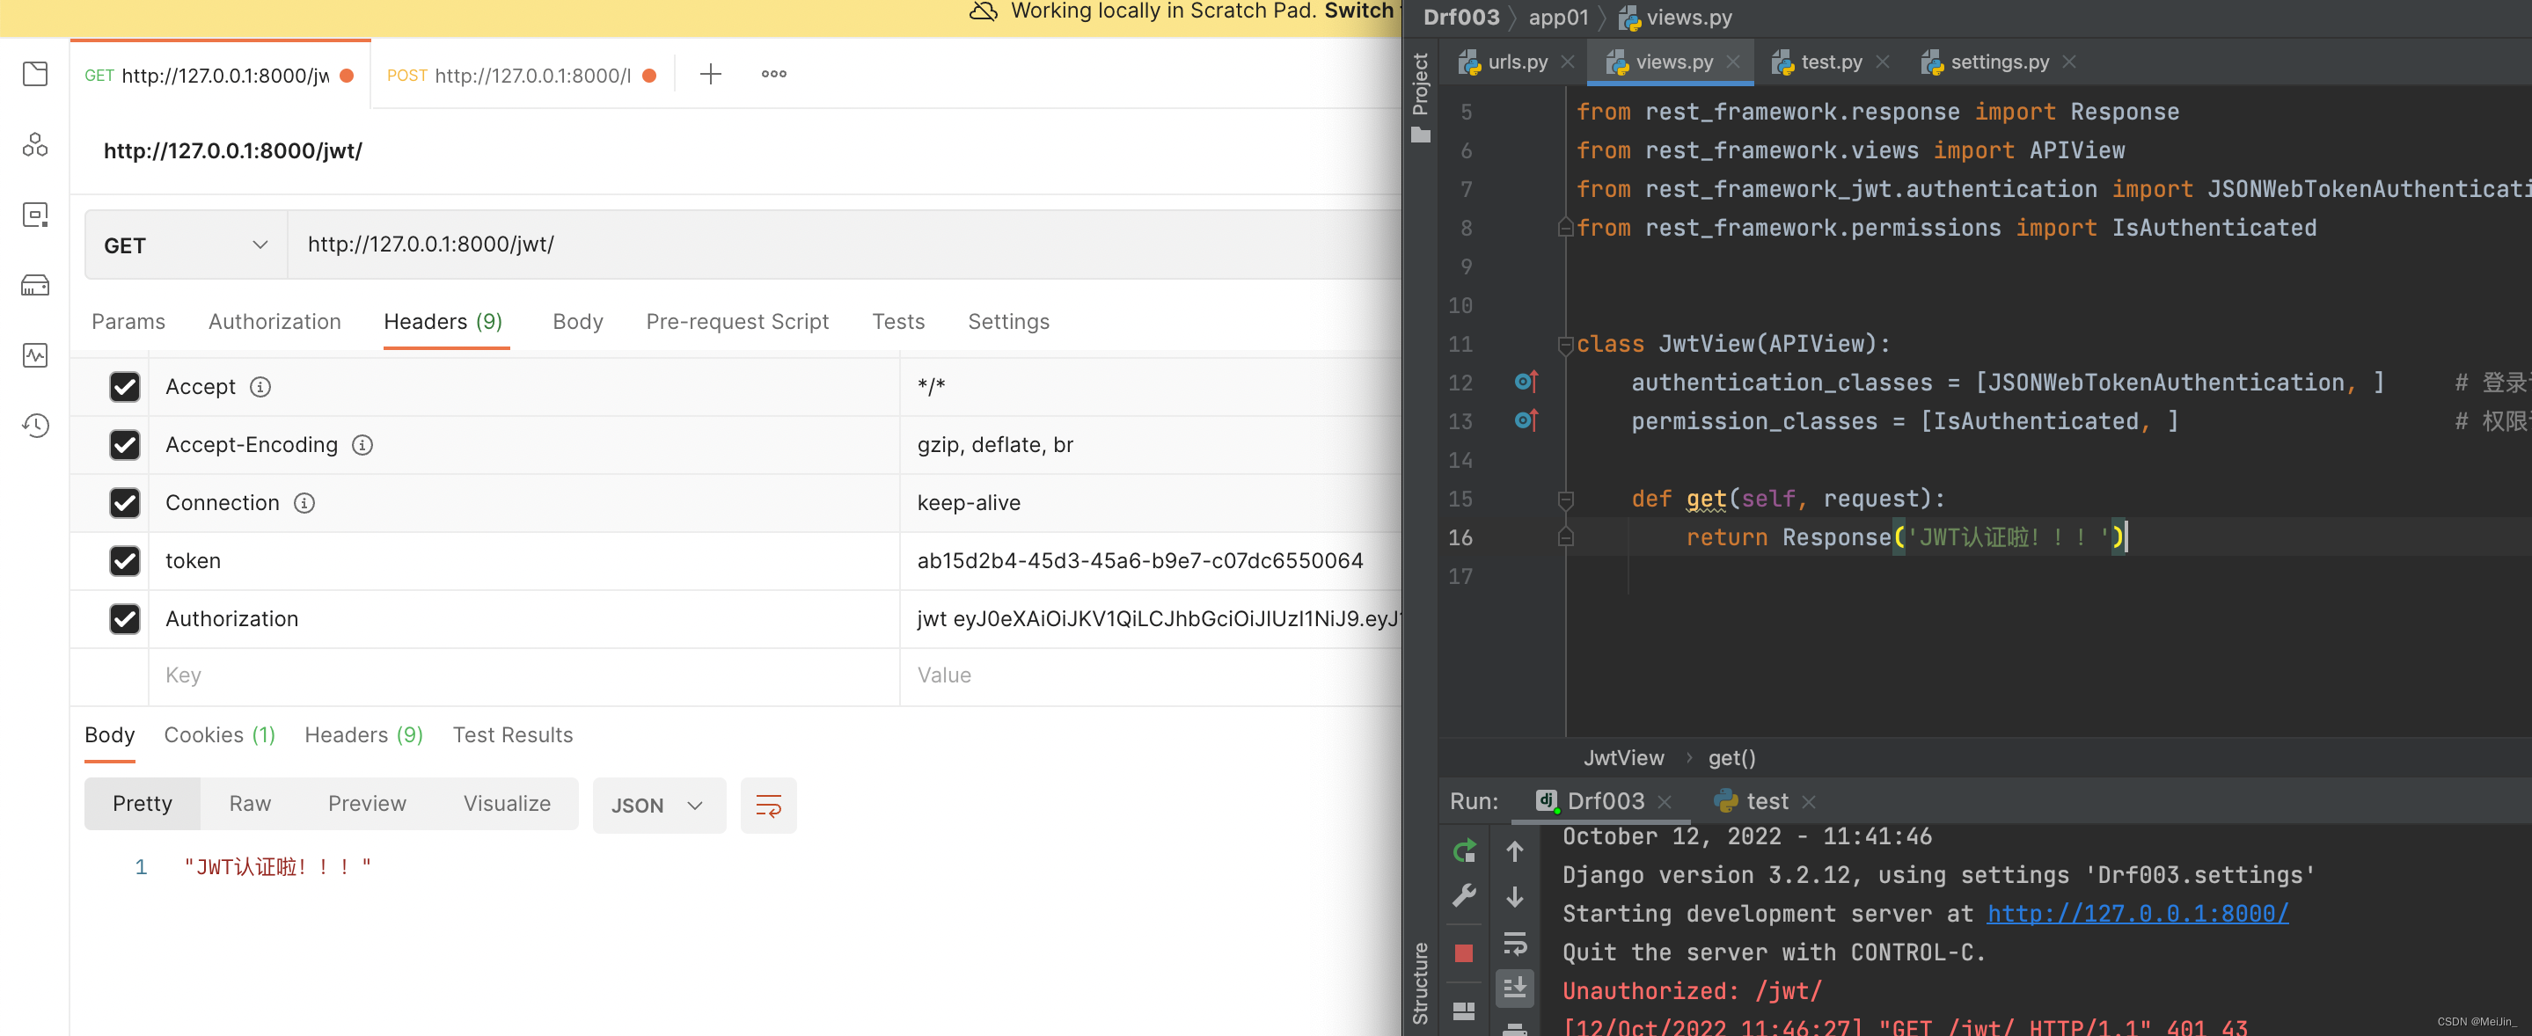2532x1036 pixels.
Task: Open Postman History sidebar icon
Action: (x=35, y=426)
